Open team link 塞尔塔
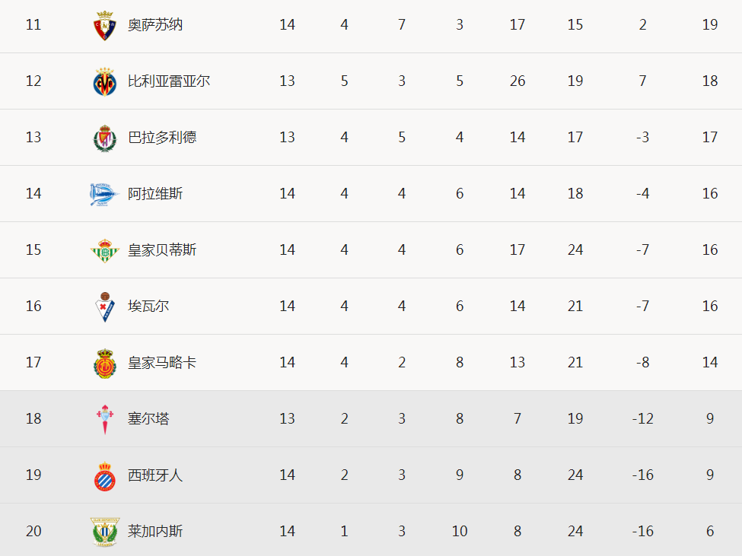 148,418
